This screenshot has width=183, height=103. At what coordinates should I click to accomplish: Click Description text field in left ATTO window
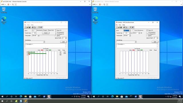45,45
